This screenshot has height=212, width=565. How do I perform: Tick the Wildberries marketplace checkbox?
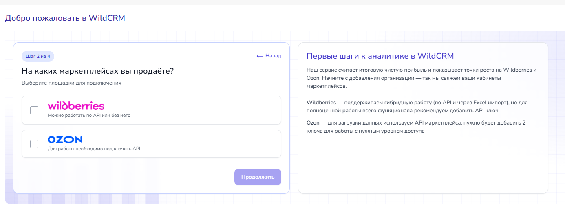pyautogui.click(x=34, y=110)
